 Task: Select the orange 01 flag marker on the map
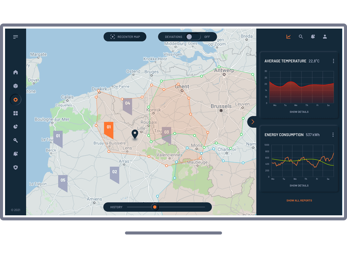(108, 129)
